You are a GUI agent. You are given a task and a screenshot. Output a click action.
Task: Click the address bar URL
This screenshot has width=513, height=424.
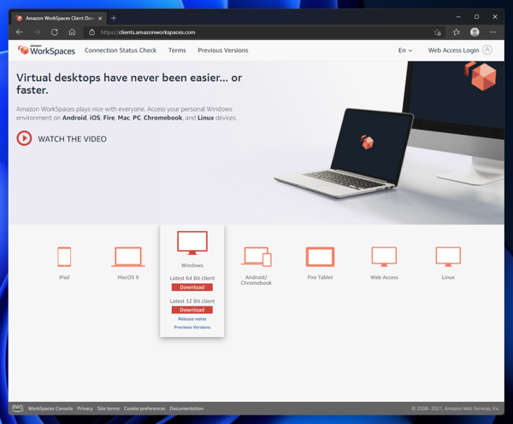148,32
